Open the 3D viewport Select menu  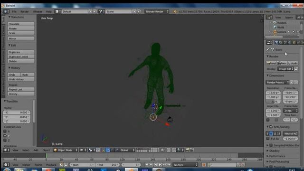(26, 150)
